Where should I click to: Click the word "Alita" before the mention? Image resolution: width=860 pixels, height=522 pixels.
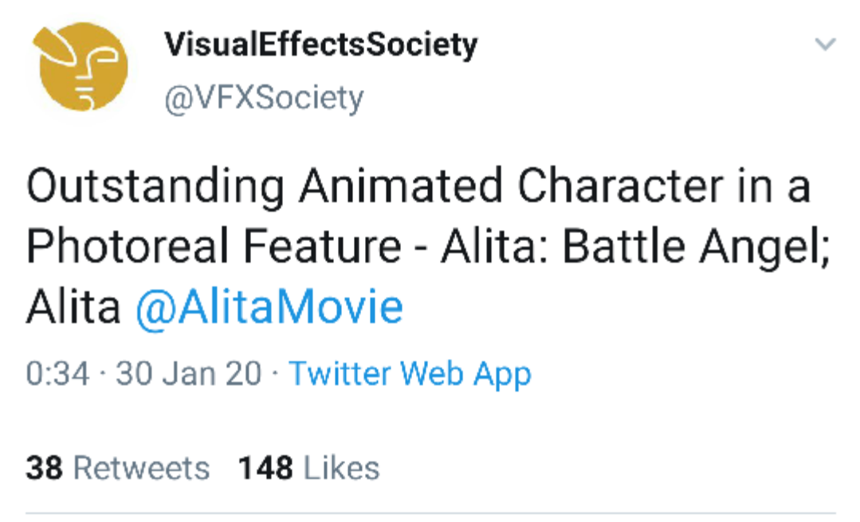[x=73, y=308]
